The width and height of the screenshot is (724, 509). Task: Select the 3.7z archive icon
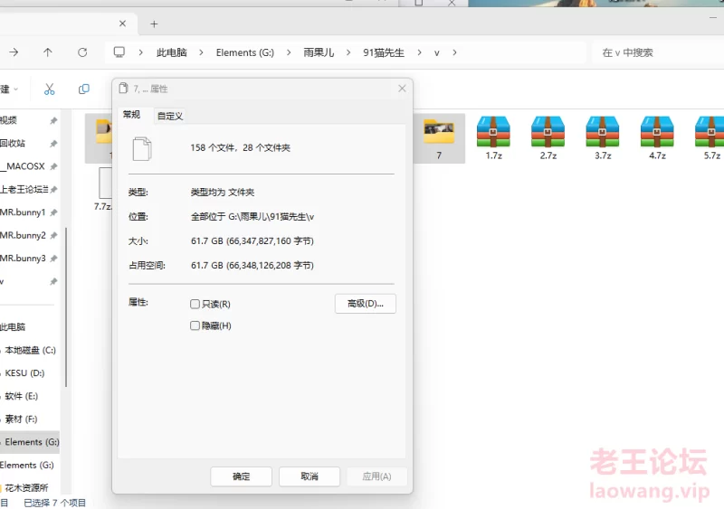(x=603, y=133)
